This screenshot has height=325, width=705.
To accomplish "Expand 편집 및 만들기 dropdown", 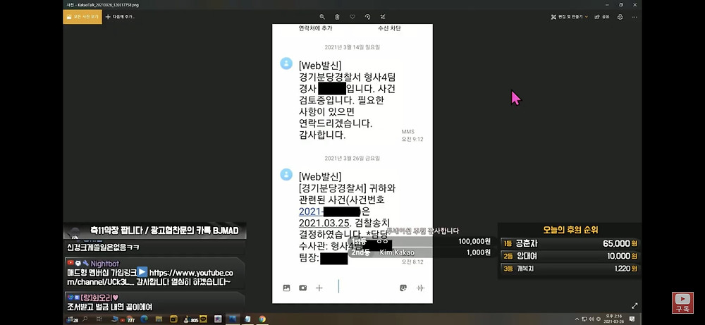I will tap(570, 17).
